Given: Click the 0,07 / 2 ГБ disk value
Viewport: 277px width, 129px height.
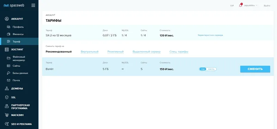Looking at the screenshot, I should coord(109,36).
